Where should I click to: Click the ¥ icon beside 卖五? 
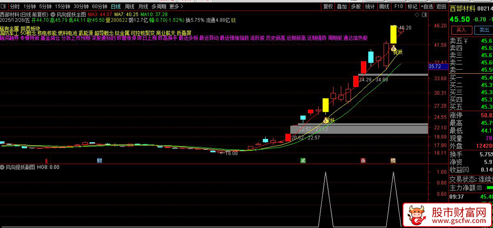(x=466, y=41)
